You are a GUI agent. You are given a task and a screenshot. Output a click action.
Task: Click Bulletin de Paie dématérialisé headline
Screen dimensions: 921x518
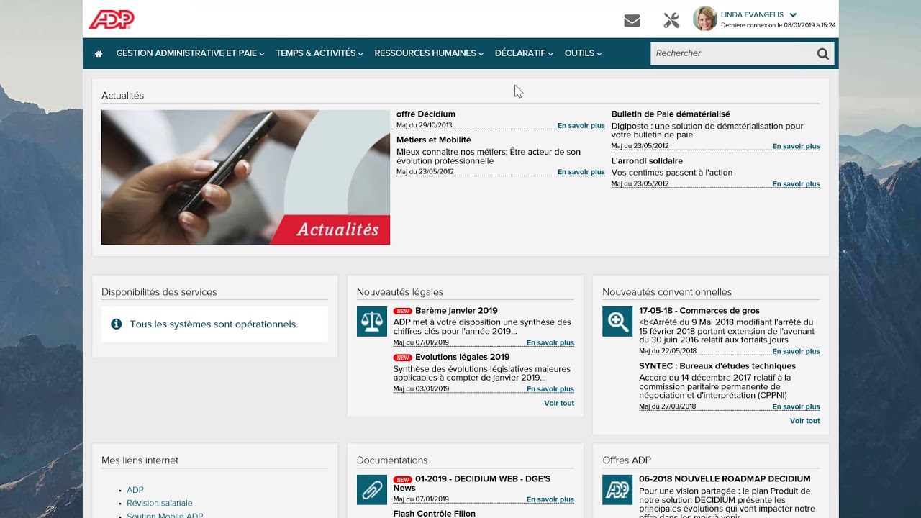(x=671, y=114)
